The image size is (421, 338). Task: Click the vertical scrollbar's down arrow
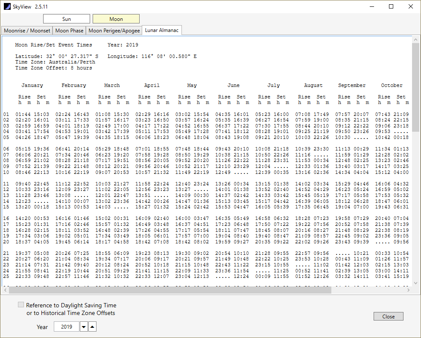(x=415, y=283)
